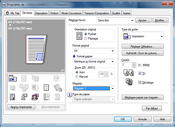Open the Autres tab
The height and width of the screenshot is (127, 175).
point(126,13)
